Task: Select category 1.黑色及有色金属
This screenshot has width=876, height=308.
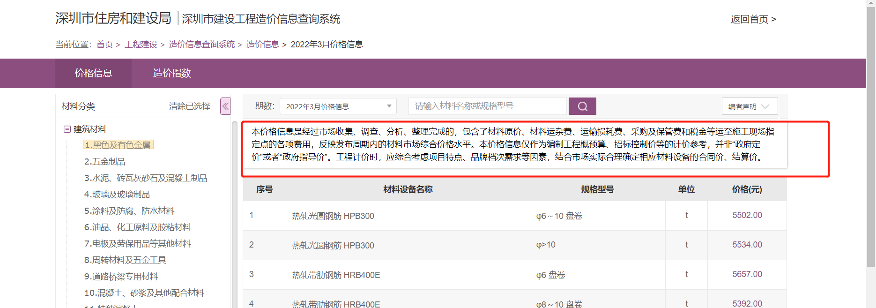Action: [118, 145]
